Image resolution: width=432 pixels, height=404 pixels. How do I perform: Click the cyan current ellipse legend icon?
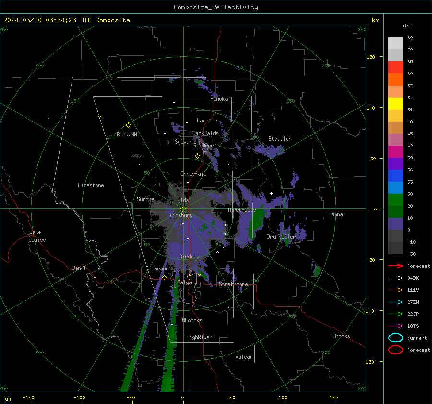pos(396,338)
